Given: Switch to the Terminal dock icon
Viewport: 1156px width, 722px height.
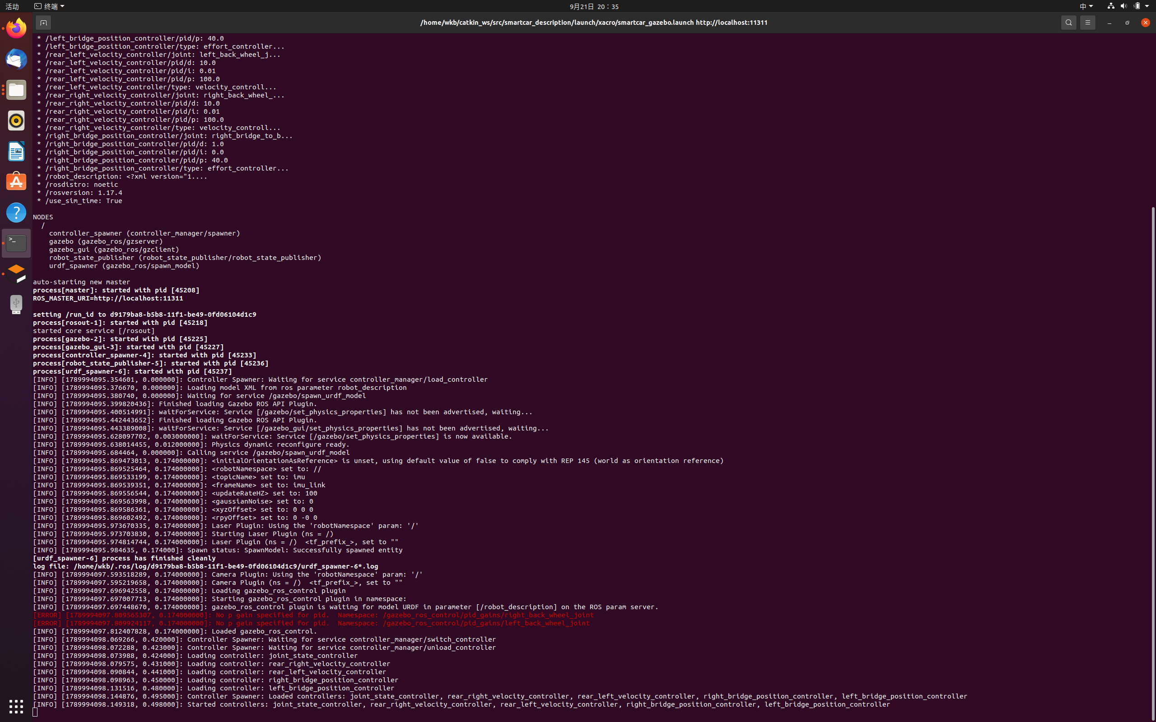Looking at the screenshot, I should (x=16, y=243).
